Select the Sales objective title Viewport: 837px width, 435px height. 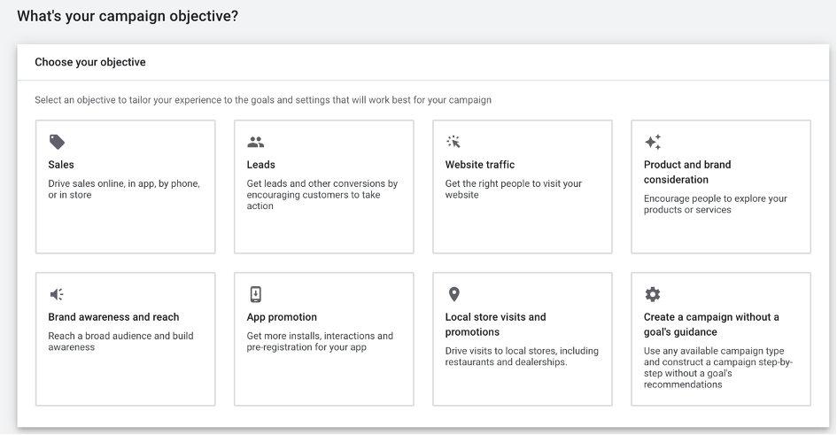[x=61, y=165]
